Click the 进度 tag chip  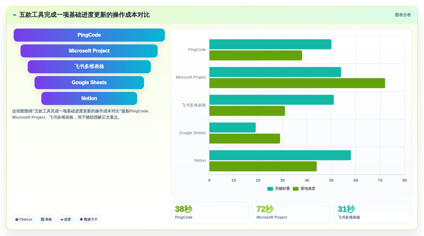click(x=66, y=219)
